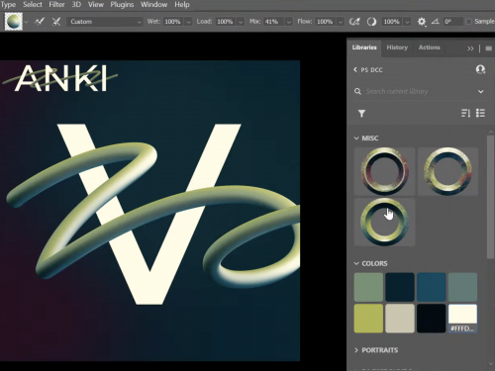
Task: Click the smoothing circle icon
Action: click(371, 22)
